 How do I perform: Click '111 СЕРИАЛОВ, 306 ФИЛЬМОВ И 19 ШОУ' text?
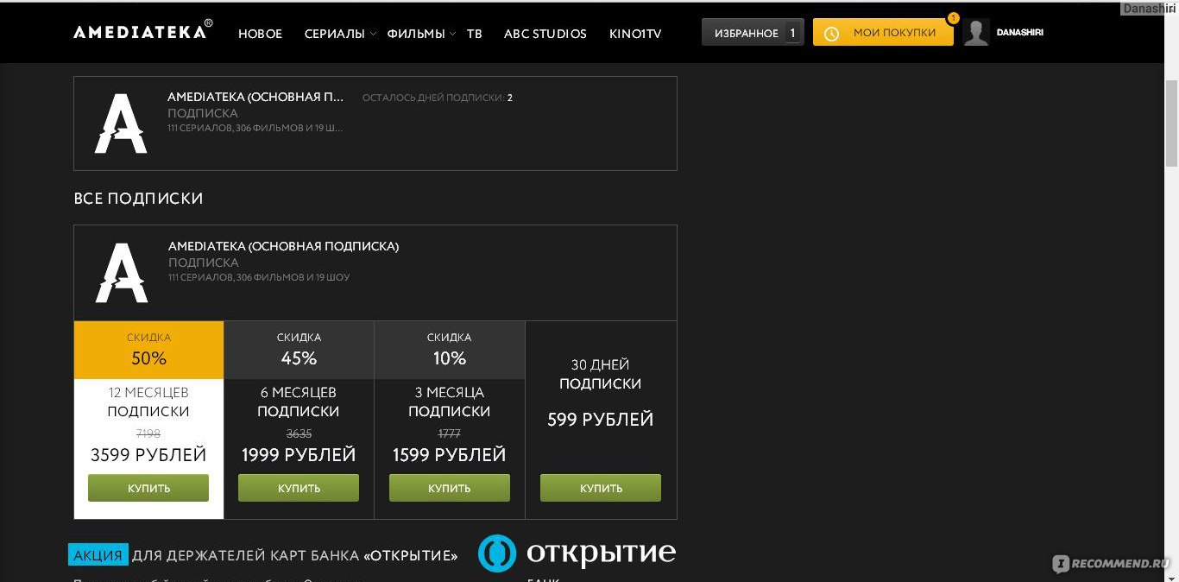tap(259, 277)
